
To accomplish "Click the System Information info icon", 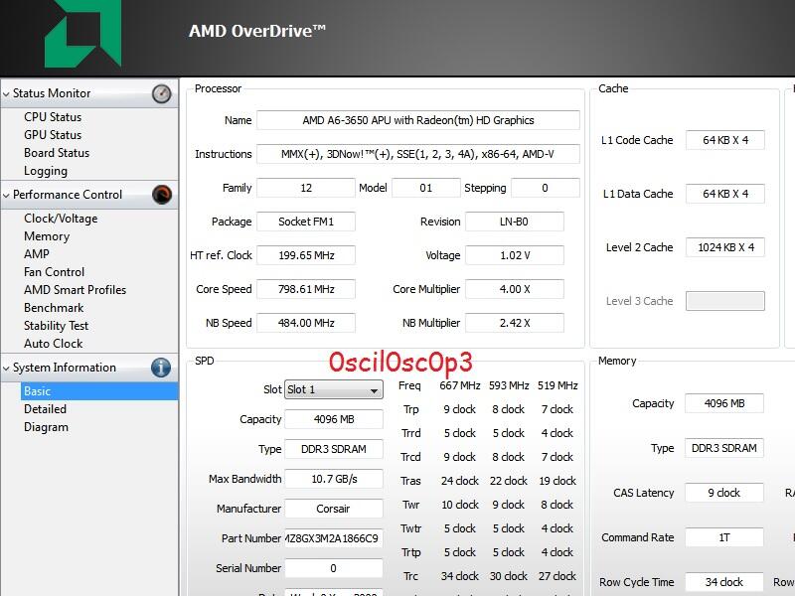I will click(161, 368).
